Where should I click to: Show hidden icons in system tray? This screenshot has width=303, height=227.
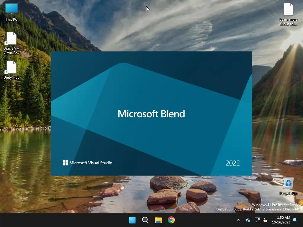[238, 220]
